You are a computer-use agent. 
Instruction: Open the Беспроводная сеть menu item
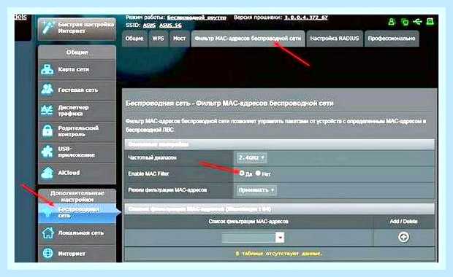(77, 213)
